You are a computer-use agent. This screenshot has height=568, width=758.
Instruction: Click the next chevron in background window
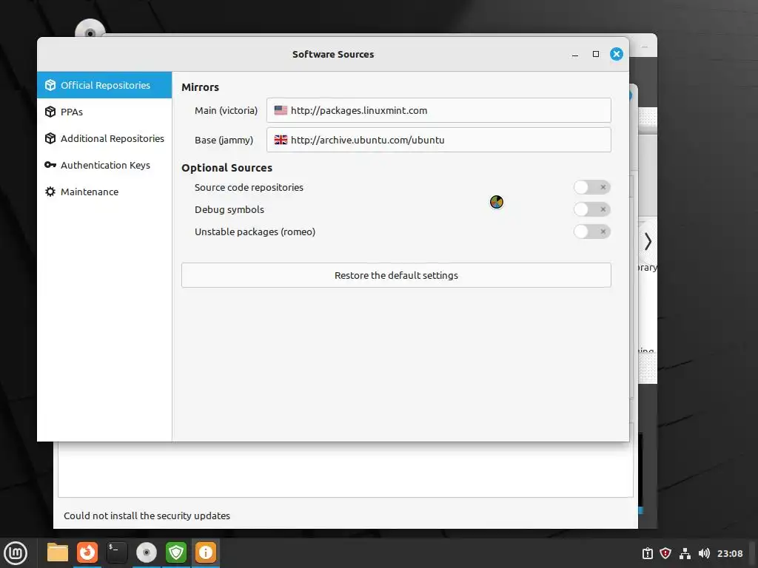[x=648, y=241]
